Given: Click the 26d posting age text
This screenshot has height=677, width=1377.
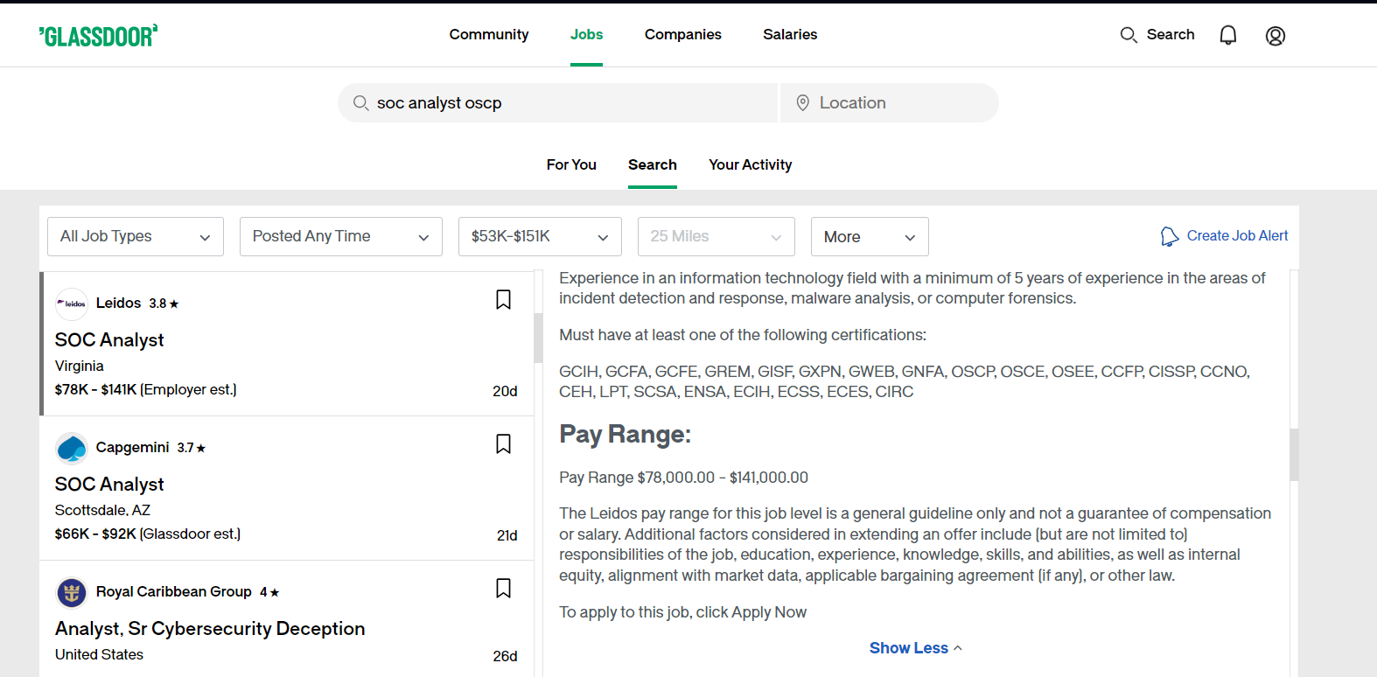Looking at the screenshot, I should 505,656.
